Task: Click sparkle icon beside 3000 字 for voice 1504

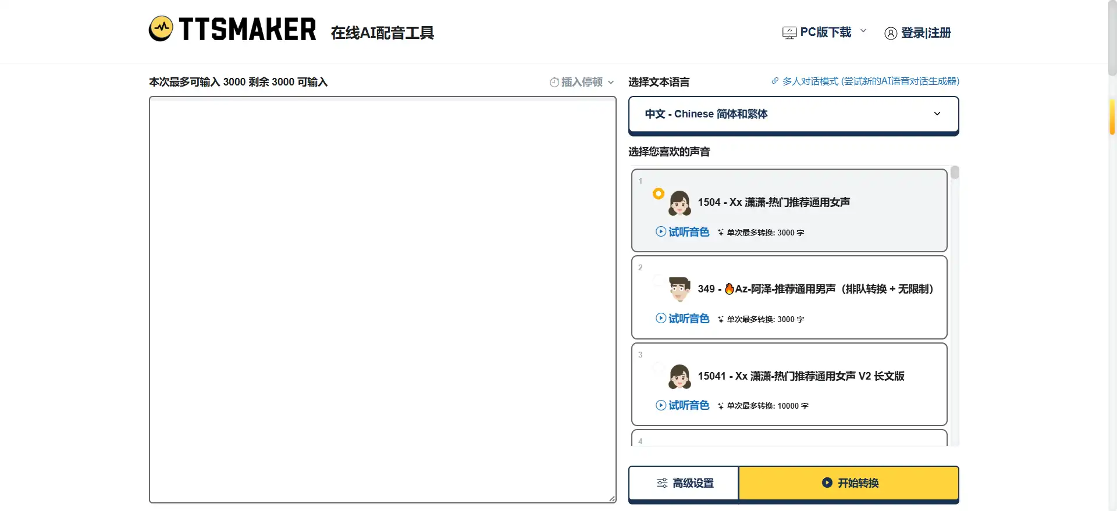Action: tap(721, 233)
